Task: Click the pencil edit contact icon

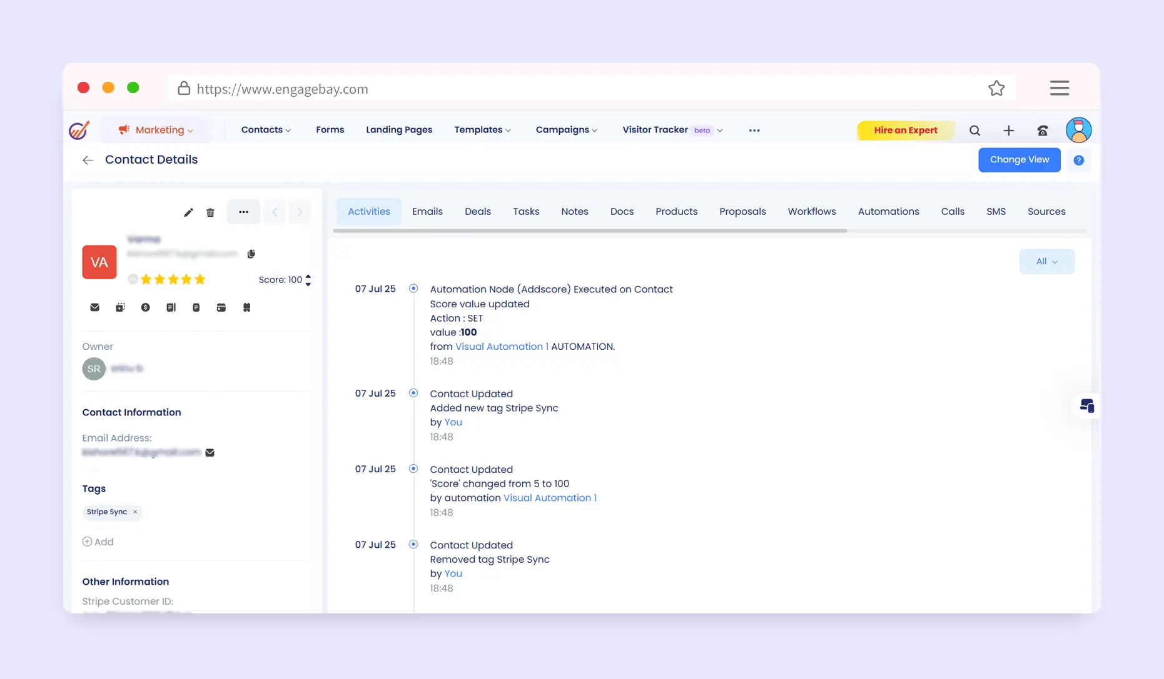Action: (x=188, y=212)
